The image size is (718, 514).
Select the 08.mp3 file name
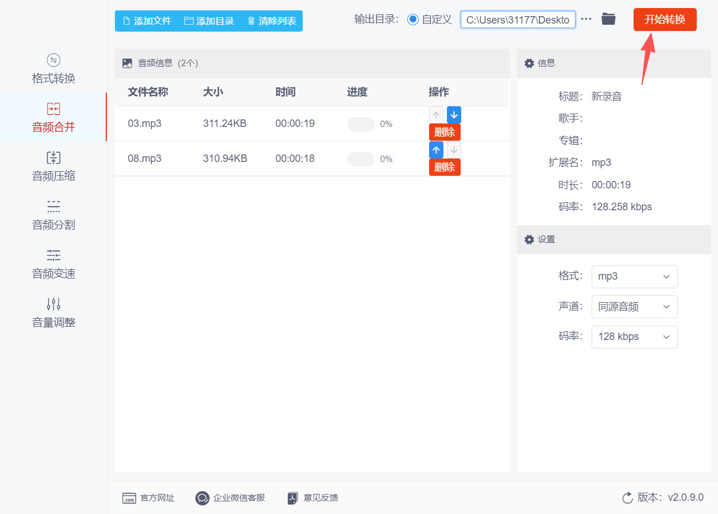pyautogui.click(x=145, y=159)
